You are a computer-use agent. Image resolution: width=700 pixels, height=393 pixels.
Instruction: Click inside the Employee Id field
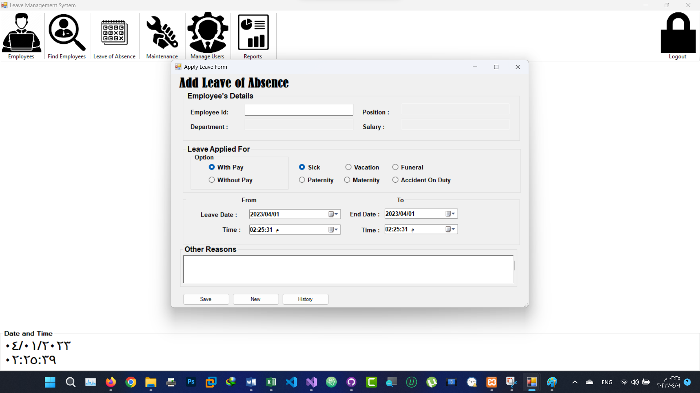pyautogui.click(x=299, y=110)
